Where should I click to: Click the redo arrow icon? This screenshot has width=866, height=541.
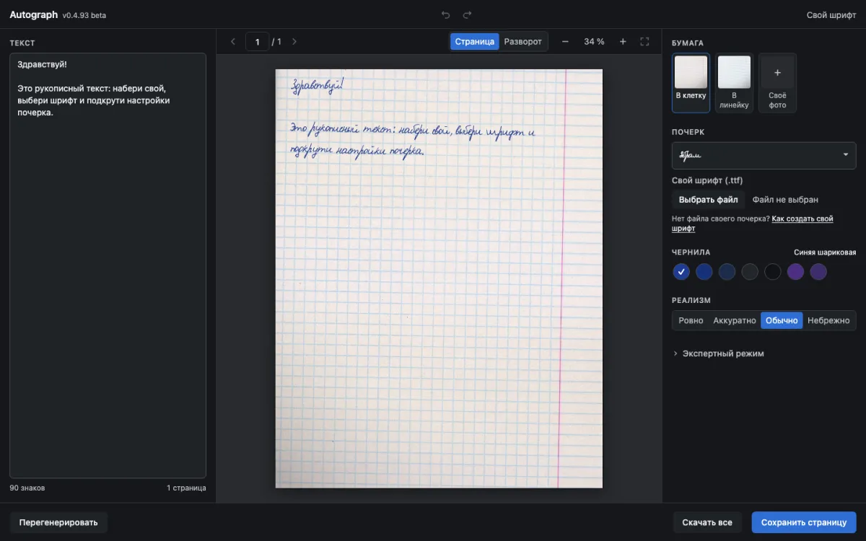coord(467,14)
